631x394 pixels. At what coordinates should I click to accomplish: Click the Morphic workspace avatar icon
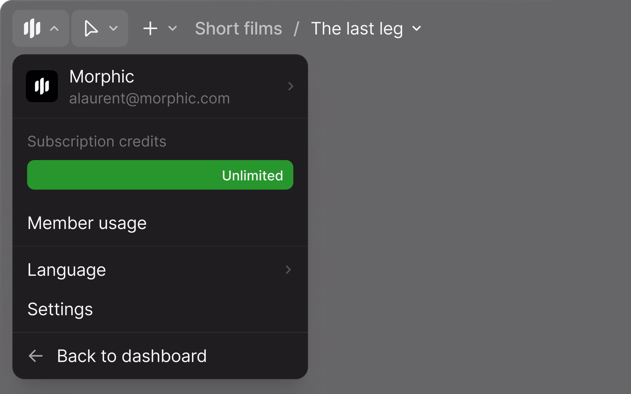(42, 86)
